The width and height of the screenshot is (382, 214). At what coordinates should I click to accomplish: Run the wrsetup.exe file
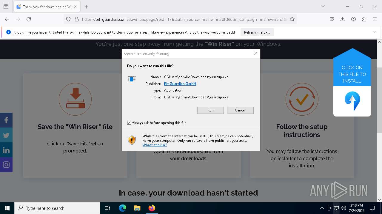pyautogui.click(x=210, y=110)
